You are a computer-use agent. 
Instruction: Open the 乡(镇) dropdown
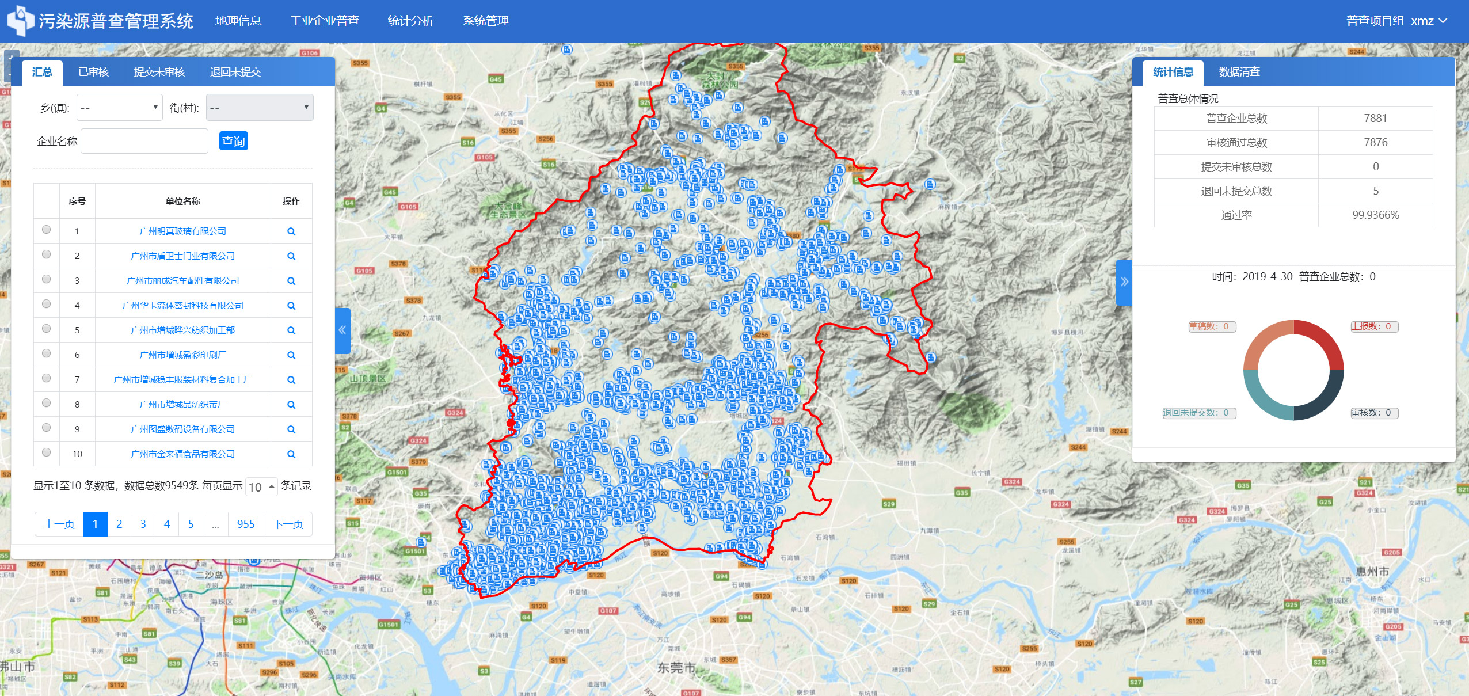pos(119,108)
